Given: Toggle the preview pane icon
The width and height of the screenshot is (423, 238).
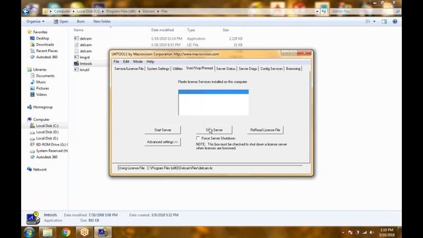Looking at the screenshot, I should (384, 21).
